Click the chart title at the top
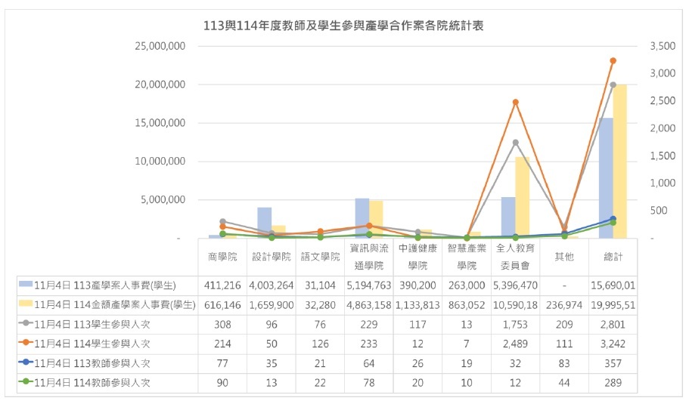The width and height of the screenshot is (689, 404). (344, 26)
